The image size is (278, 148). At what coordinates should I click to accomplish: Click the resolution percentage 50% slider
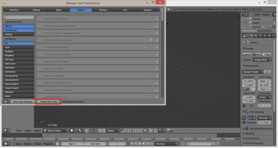(x=249, y=89)
